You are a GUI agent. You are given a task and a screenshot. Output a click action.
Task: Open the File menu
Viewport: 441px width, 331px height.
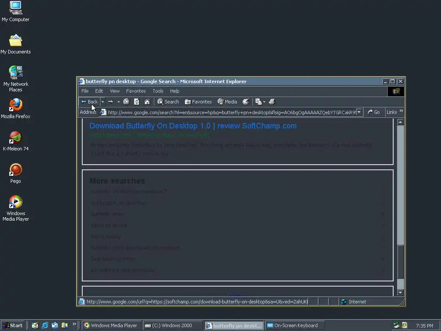85,91
